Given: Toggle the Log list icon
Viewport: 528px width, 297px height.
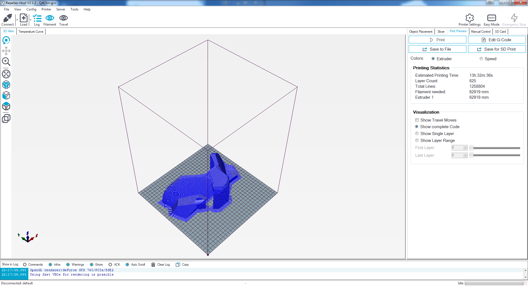Looking at the screenshot, I should pyautogui.click(x=37, y=18).
